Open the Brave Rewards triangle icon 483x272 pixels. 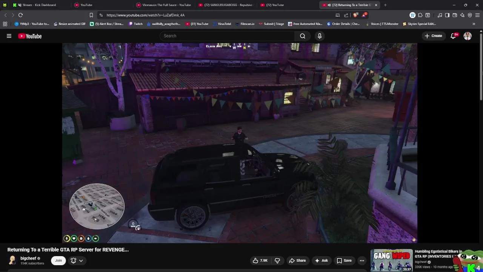364,15
